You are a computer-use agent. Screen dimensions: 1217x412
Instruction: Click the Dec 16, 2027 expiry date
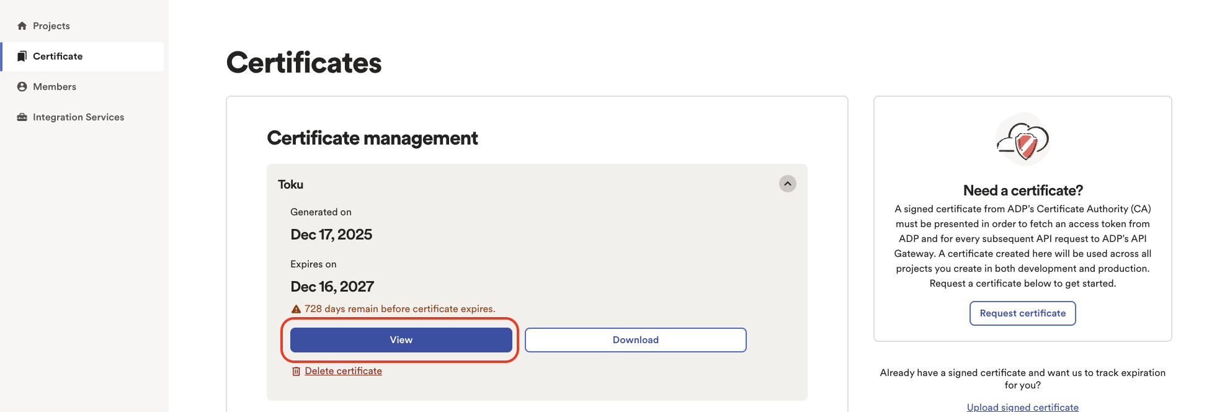(x=332, y=287)
